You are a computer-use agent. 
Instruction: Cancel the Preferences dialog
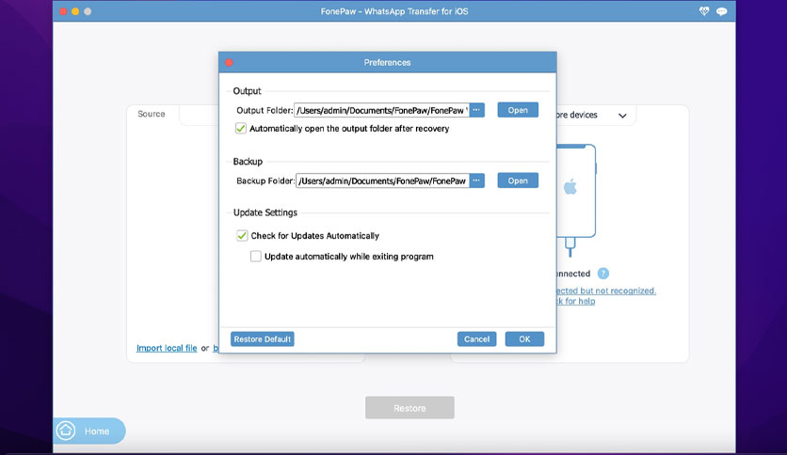(476, 338)
